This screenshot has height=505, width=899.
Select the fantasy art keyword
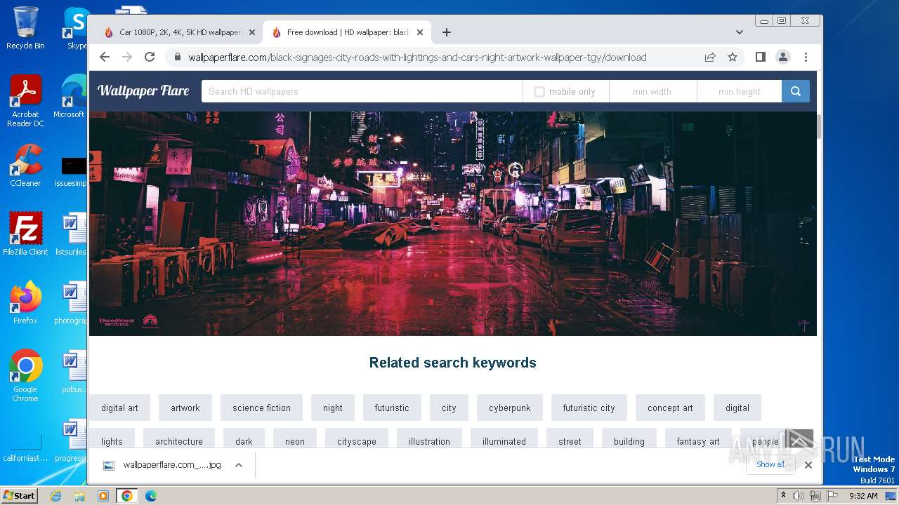[698, 440]
